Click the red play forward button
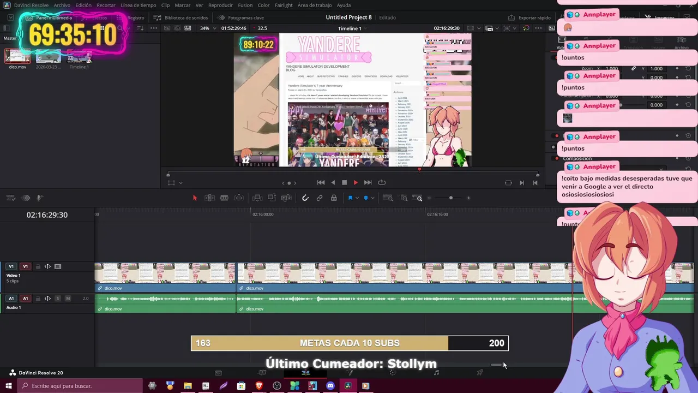 (356, 182)
